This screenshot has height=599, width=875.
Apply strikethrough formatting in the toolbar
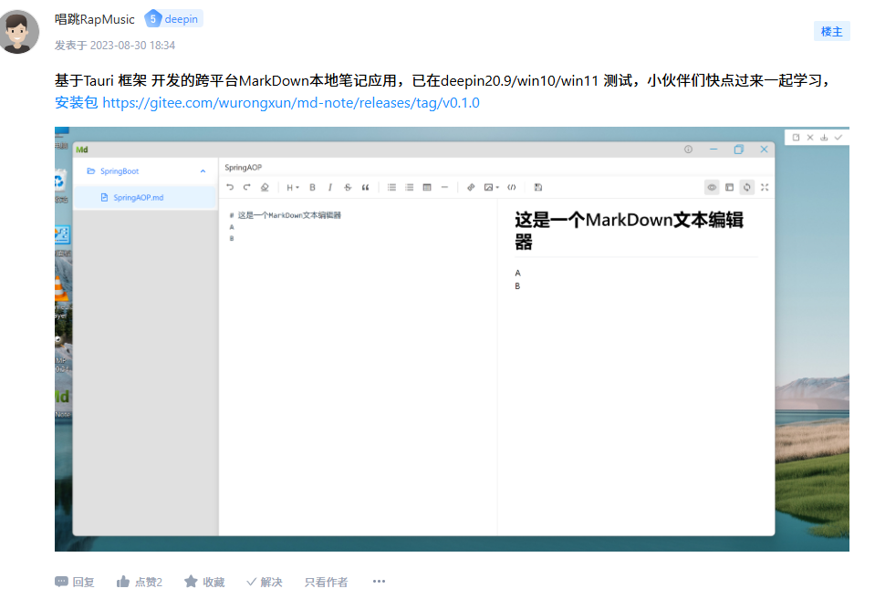348,188
